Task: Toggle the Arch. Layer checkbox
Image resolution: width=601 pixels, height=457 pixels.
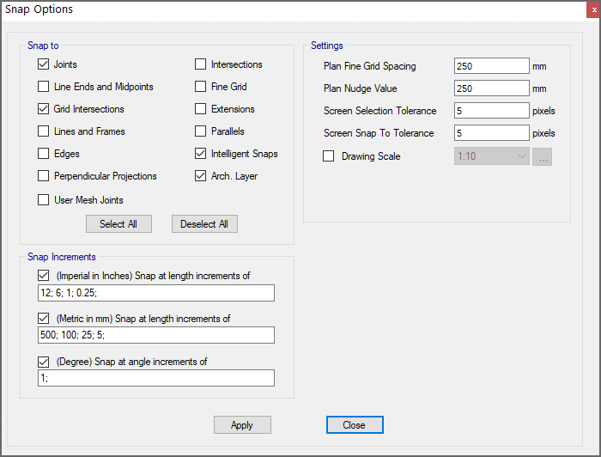Action: click(201, 176)
